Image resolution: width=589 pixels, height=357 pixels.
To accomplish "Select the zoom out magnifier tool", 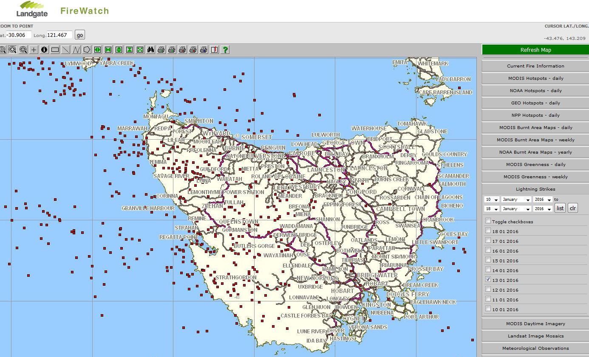I will click(23, 50).
